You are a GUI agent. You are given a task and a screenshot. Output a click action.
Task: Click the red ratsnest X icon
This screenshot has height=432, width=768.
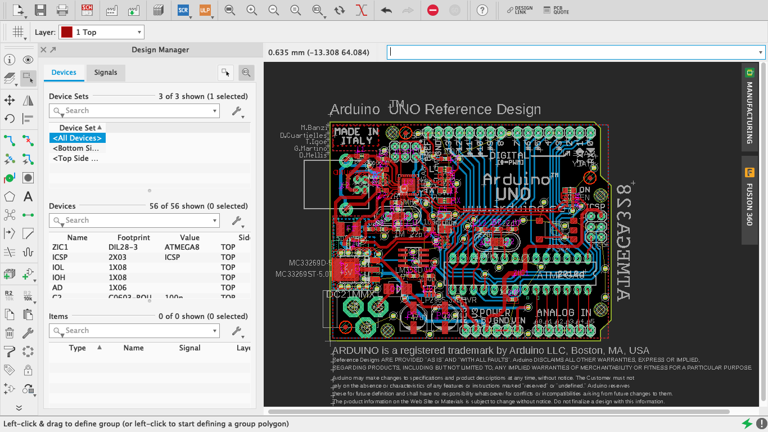362,10
